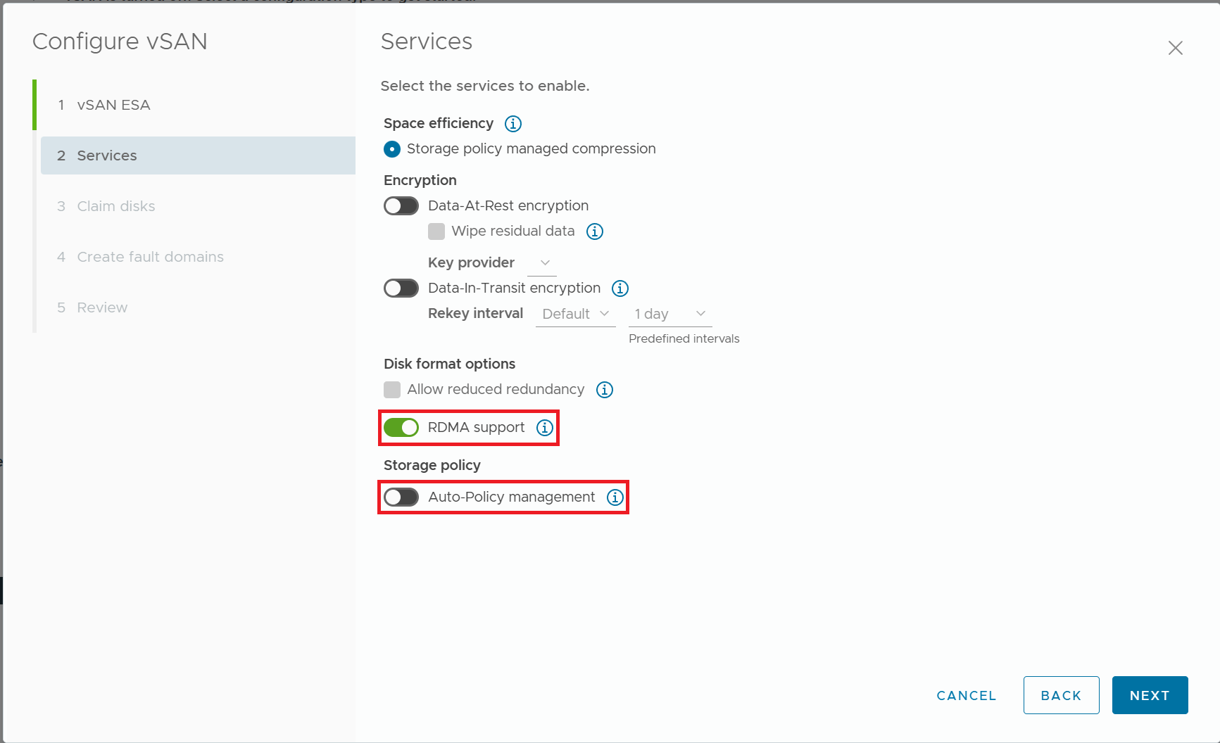Enable Auto-Policy management toggle

(401, 497)
